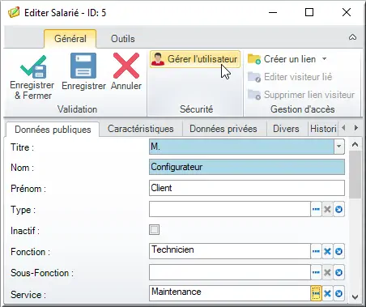This screenshot has height=307, width=366.
Task: Open the Caractéristiques tab
Action: tap(141, 129)
